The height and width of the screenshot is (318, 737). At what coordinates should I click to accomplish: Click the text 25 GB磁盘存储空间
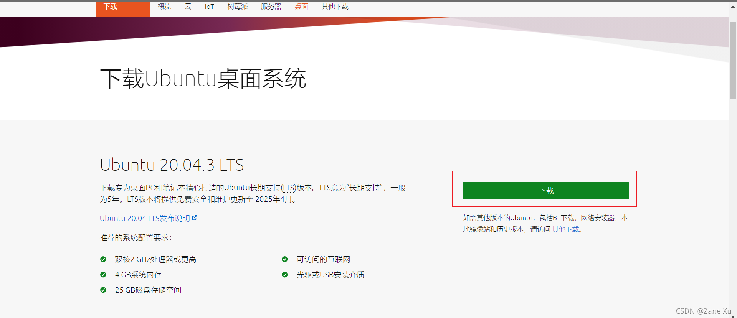pos(148,290)
